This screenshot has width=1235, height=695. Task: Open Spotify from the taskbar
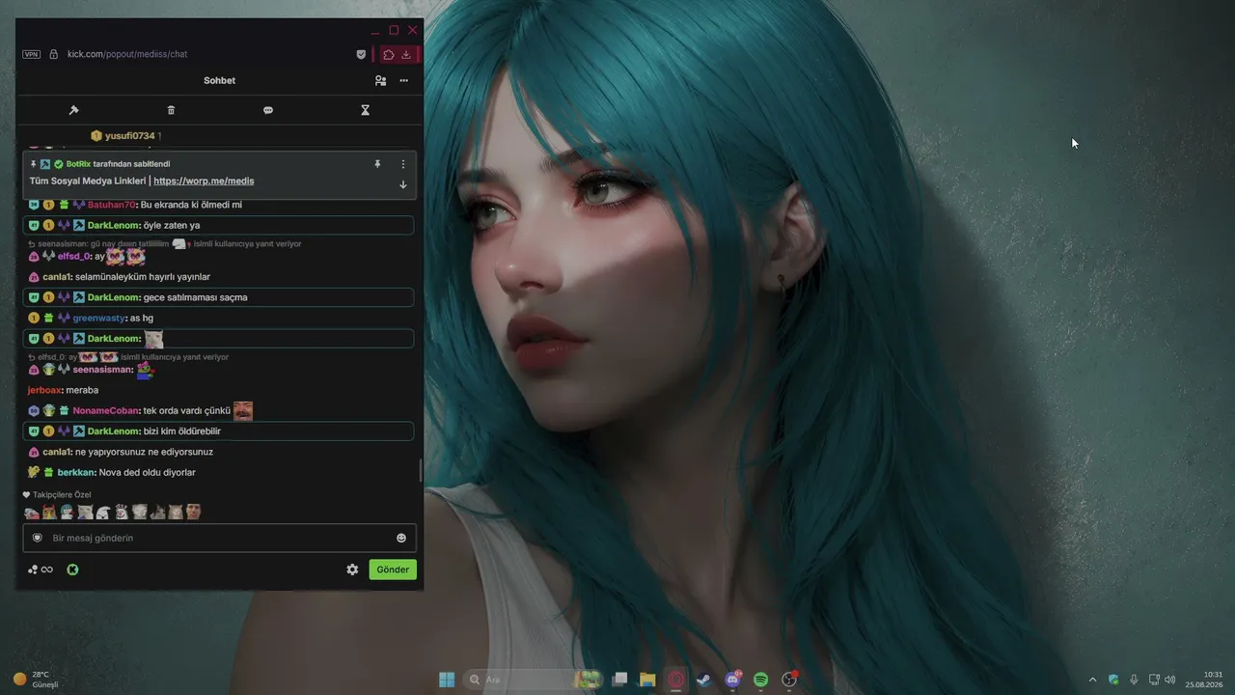pyautogui.click(x=760, y=680)
